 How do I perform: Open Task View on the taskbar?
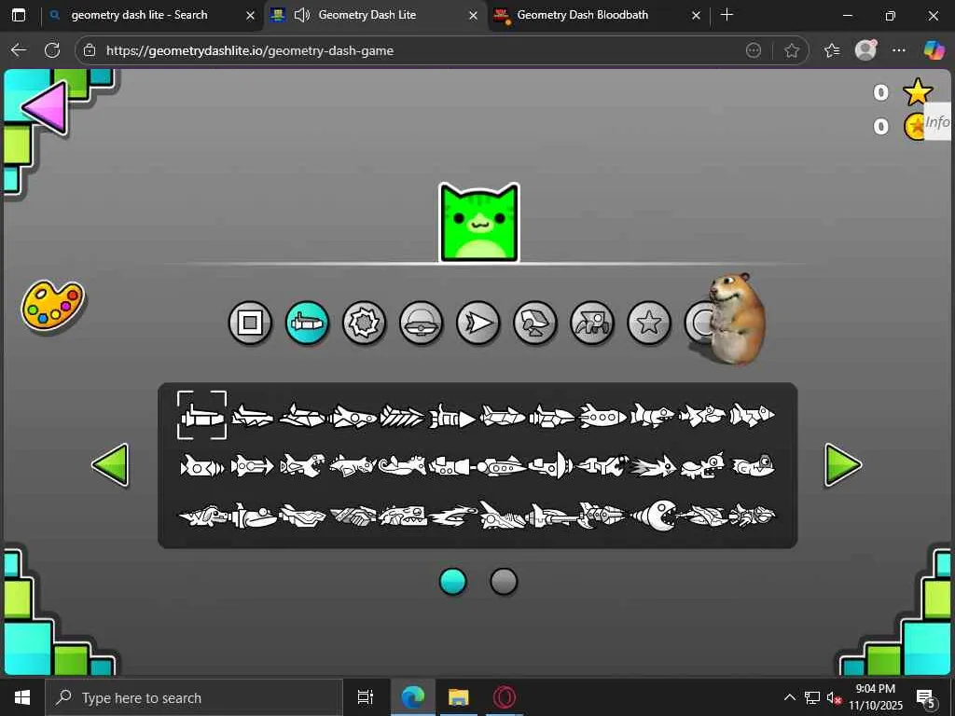pos(366,697)
